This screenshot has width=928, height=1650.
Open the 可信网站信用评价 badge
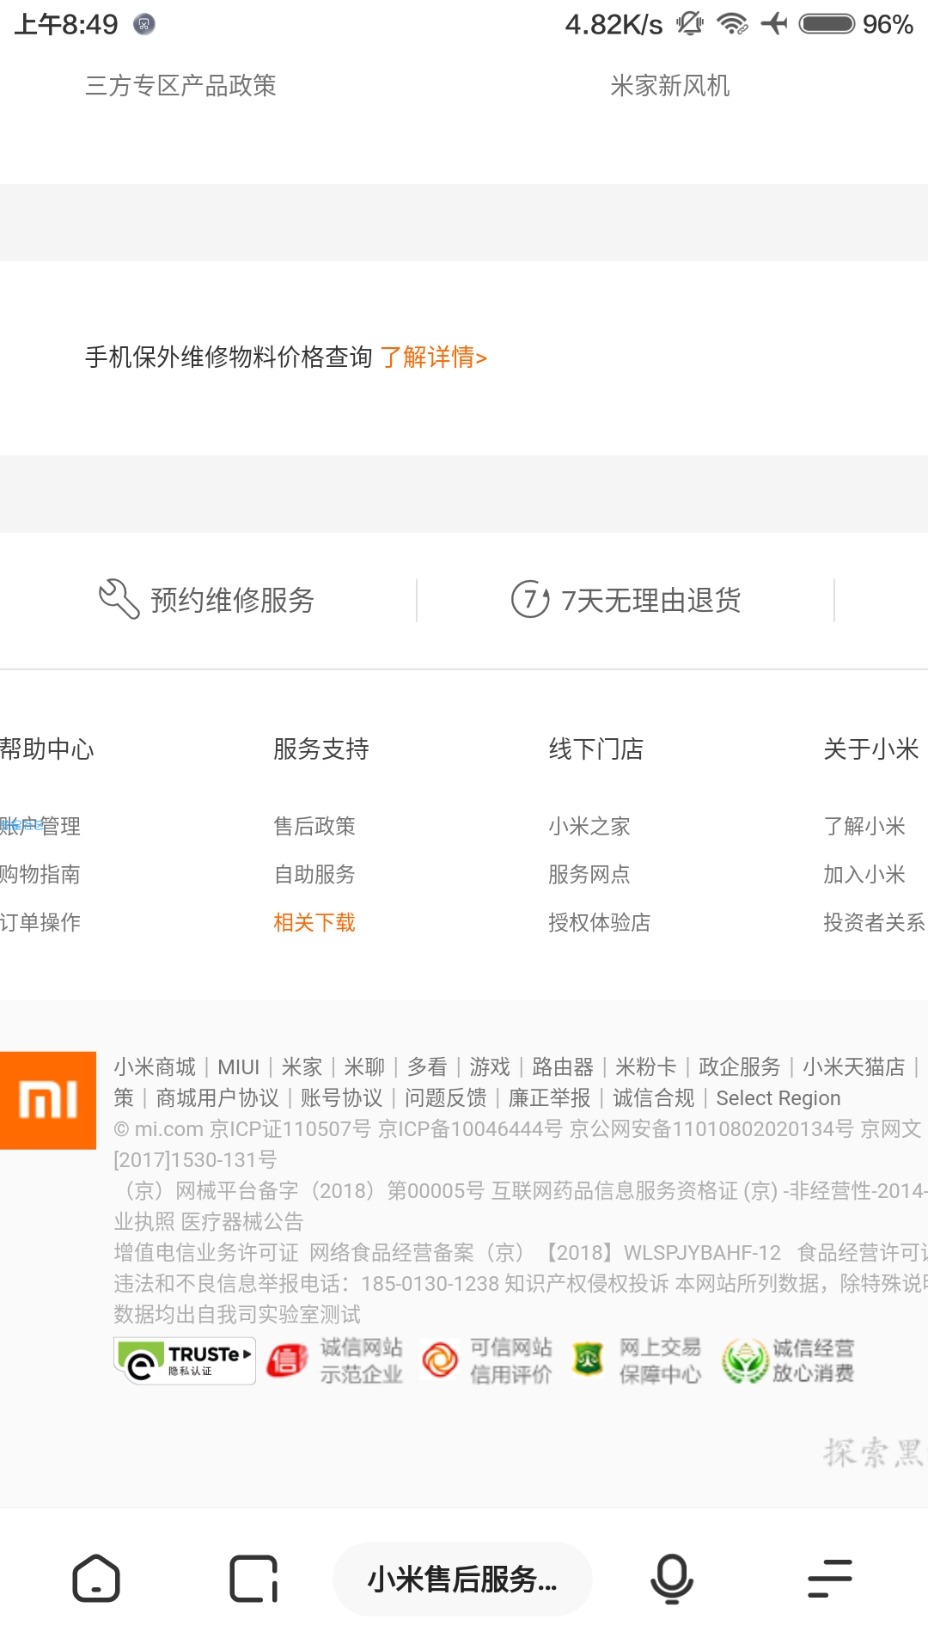[x=487, y=1361]
